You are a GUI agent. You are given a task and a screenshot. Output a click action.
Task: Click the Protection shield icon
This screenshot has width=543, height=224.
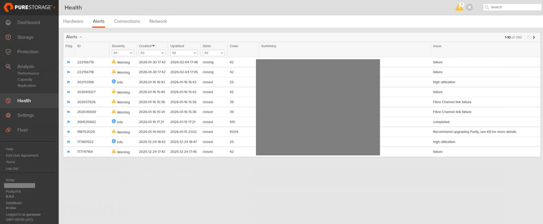pos(8,52)
